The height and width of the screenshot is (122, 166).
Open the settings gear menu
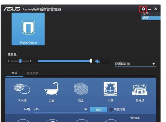143,9
